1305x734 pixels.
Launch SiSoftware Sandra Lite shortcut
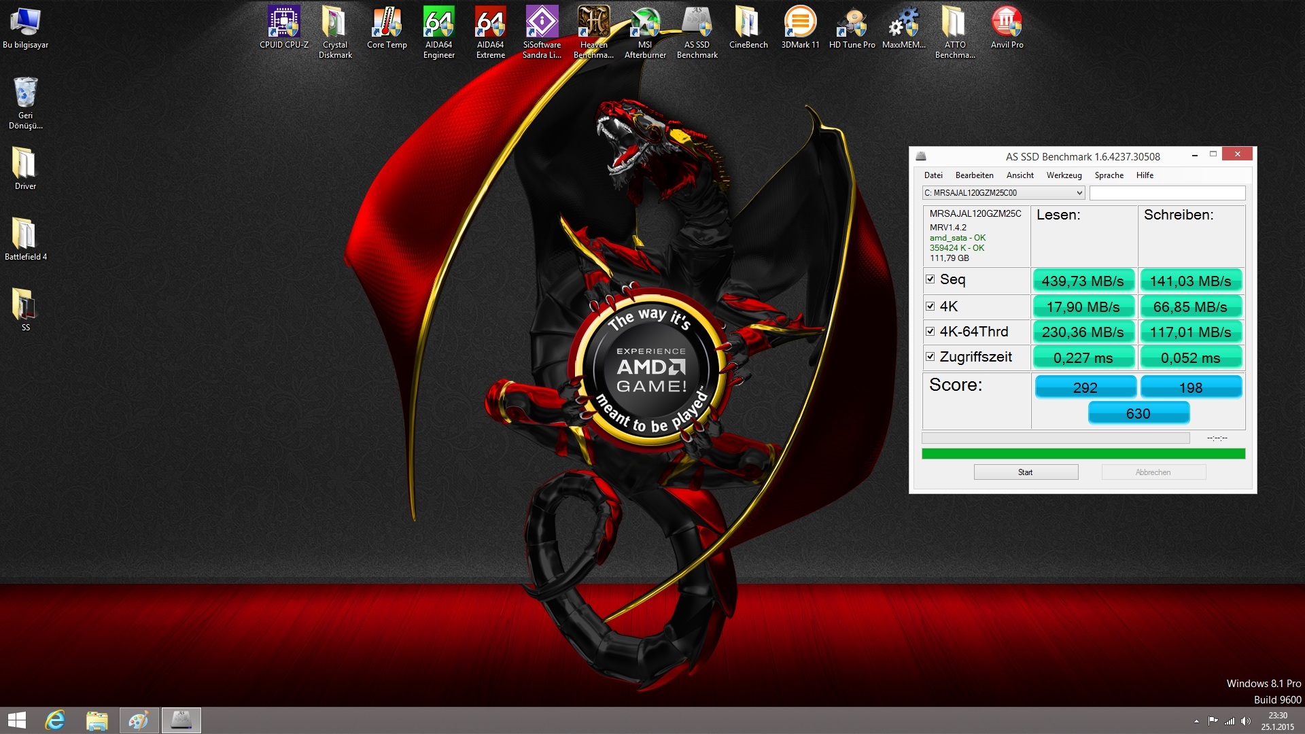click(542, 33)
